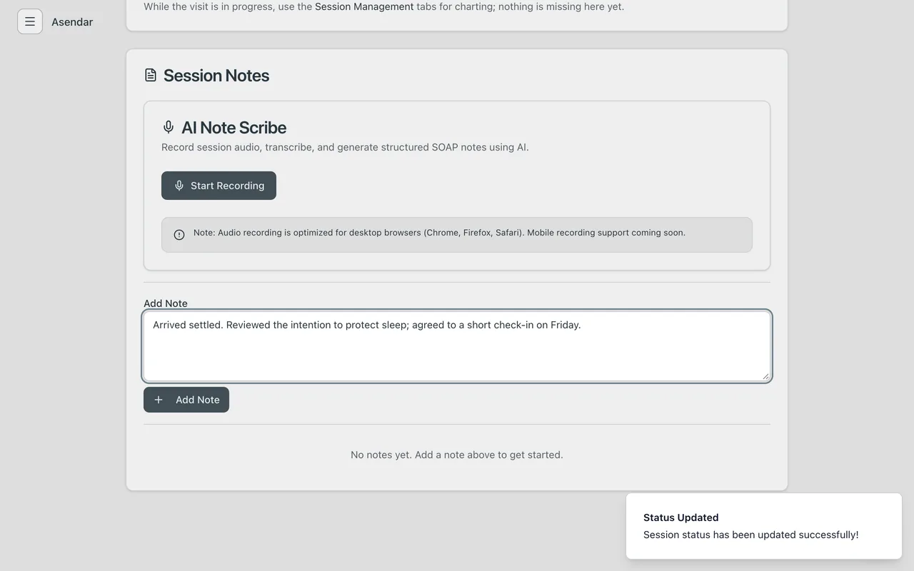The height and width of the screenshot is (571, 914).
Task: Start Recording session audio
Action: [219, 186]
